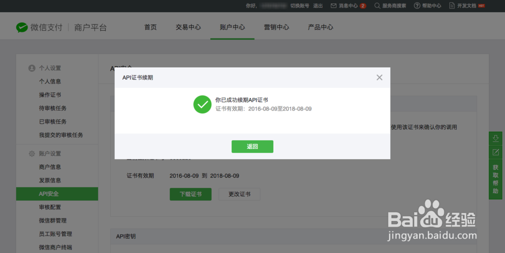Image resolution: width=505 pixels, height=253 pixels.
Task: Select 审核配置 in sidebar
Action: (x=50, y=207)
